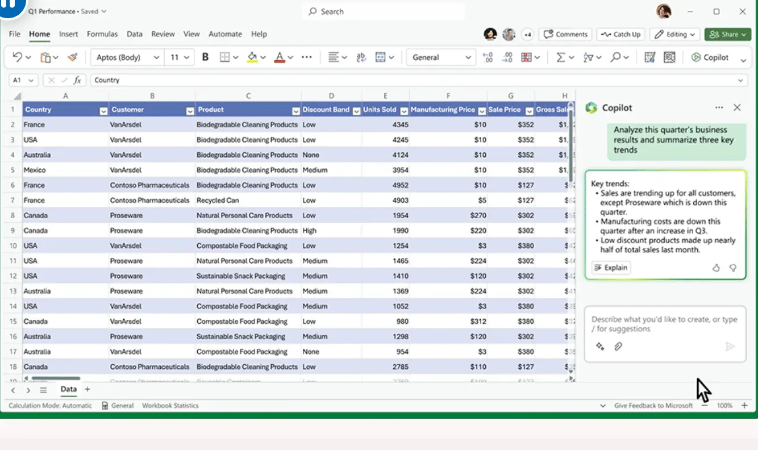This screenshot has height=450, width=758.
Task: Click the Analyze Data icon
Action: (669, 57)
